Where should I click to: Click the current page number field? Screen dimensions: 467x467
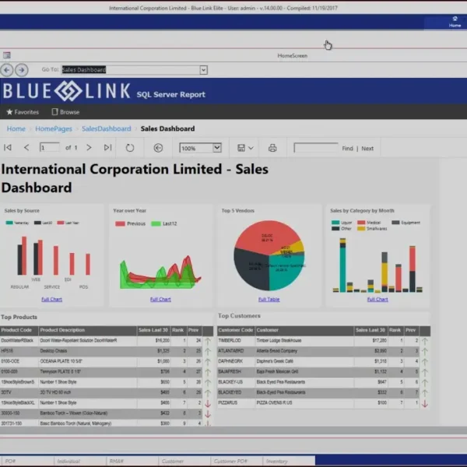click(49, 148)
